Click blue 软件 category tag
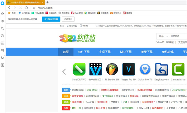Viewport: 187px width, 113px height. [x=66, y=90]
